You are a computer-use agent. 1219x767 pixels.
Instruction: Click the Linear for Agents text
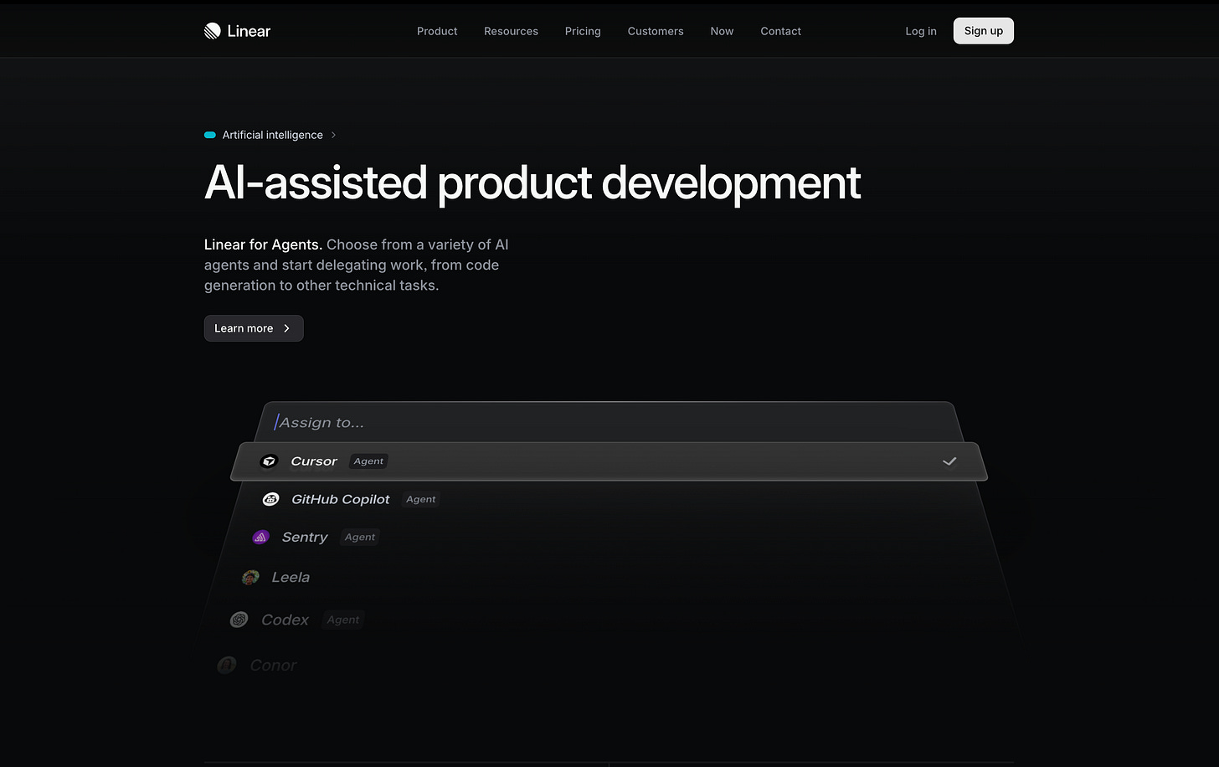263,245
